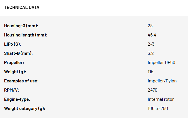Select the Housing-Ø (mm) label
188x118 pixels.
coord(21,26)
